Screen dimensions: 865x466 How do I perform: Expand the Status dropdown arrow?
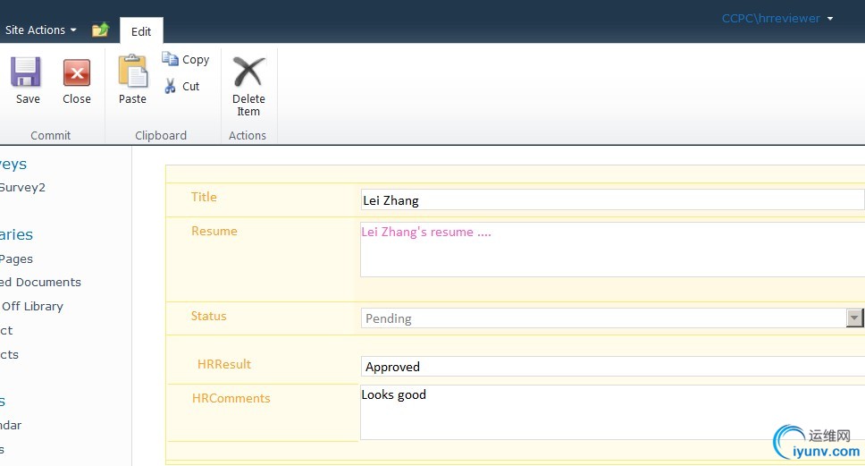coord(854,318)
